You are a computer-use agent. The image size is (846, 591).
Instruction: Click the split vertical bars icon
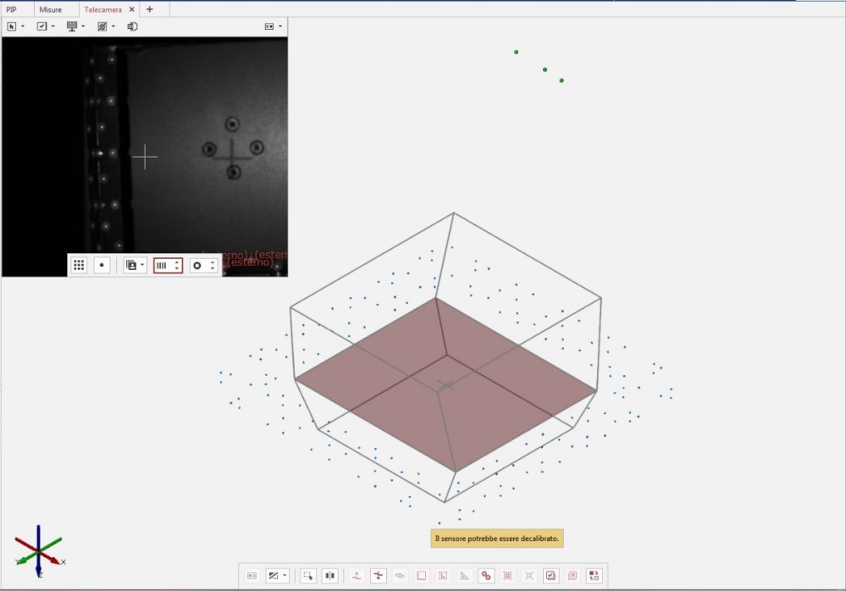330,576
